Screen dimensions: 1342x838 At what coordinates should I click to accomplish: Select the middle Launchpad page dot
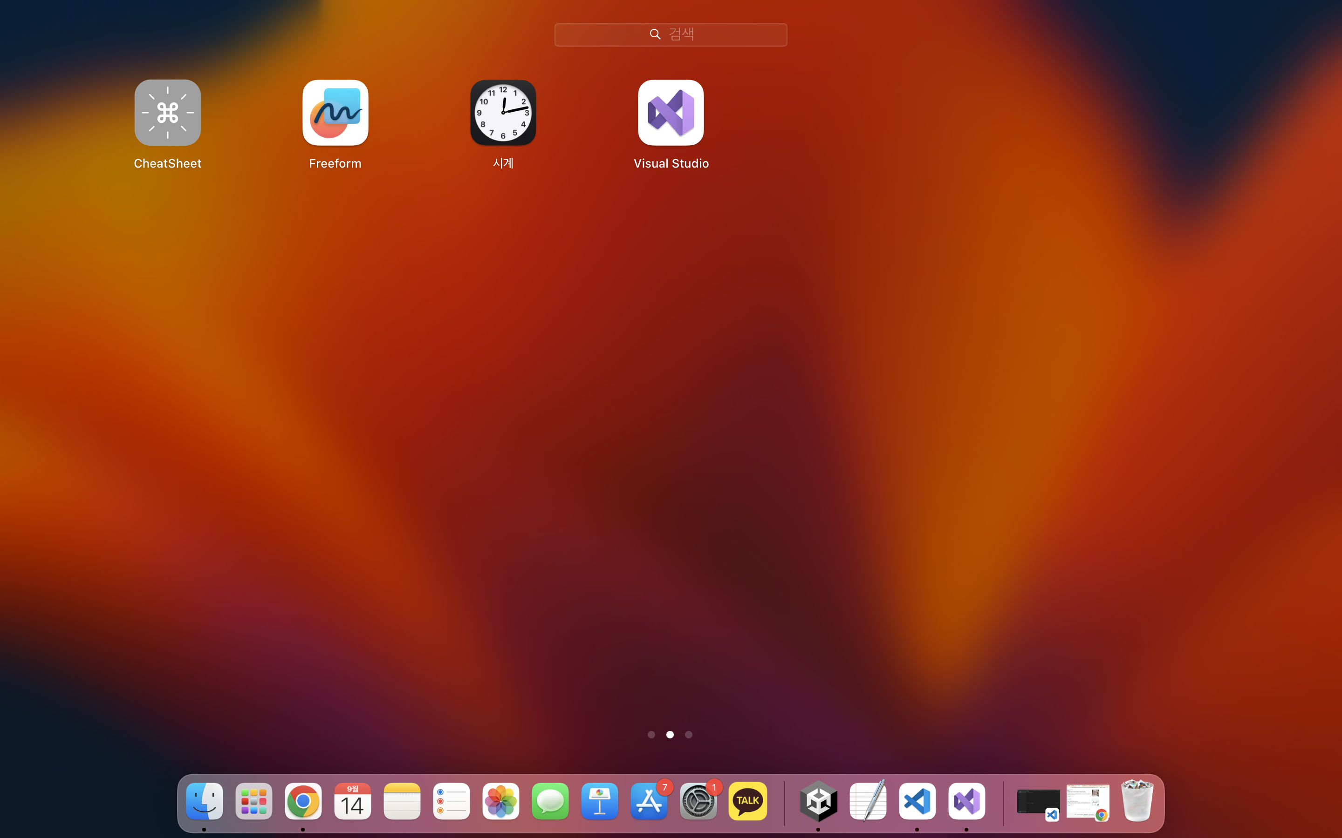[670, 734]
